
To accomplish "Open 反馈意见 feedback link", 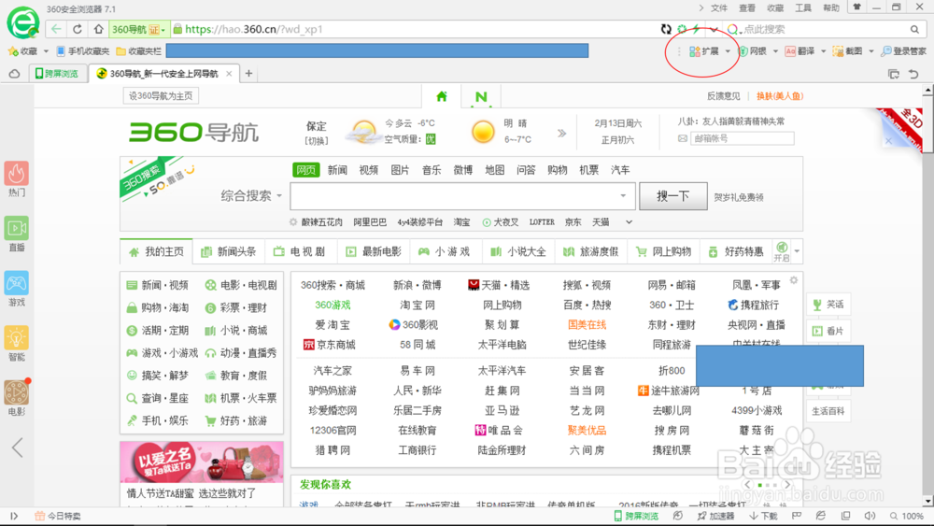I will coord(723,96).
